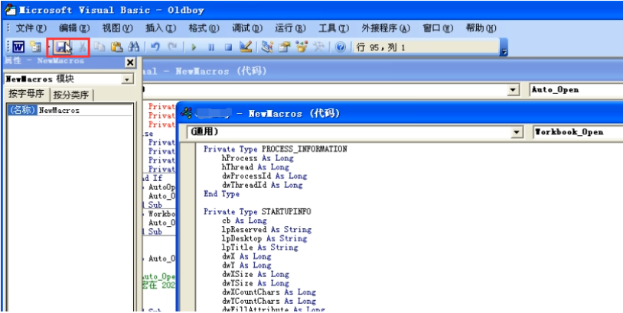
Task: Run the macro with the play icon
Action: (194, 47)
